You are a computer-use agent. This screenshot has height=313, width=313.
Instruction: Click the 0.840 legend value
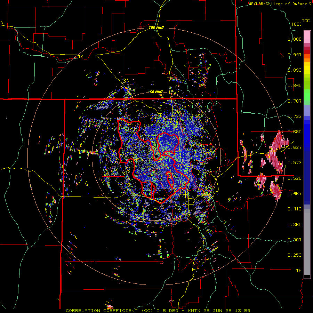pos(295,86)
